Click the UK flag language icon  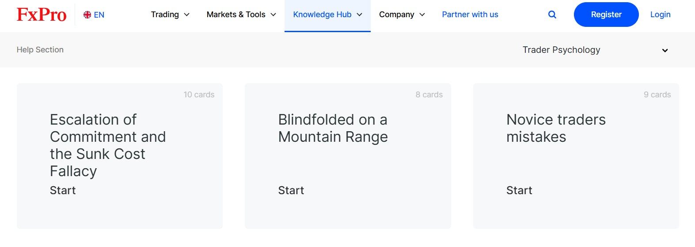pos(87,15)
